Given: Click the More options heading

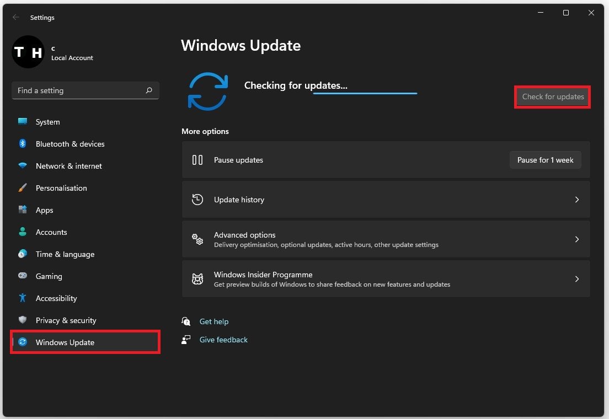Looking at the screenshot, I should pyautogui.click(x=205, y=131).
